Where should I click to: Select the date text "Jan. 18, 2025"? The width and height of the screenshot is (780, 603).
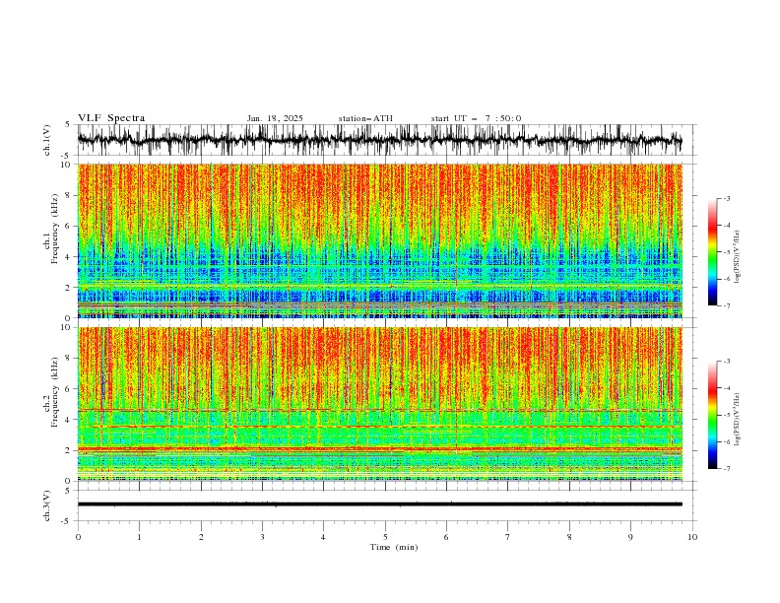coord(275,118)
